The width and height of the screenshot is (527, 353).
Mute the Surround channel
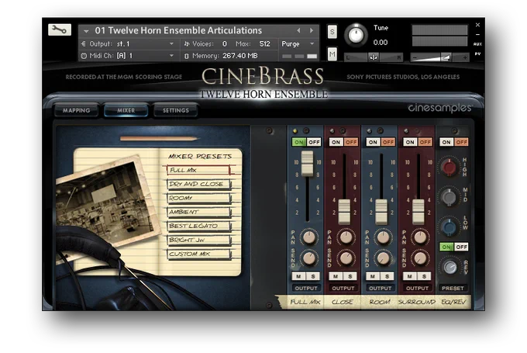point(410,276)
